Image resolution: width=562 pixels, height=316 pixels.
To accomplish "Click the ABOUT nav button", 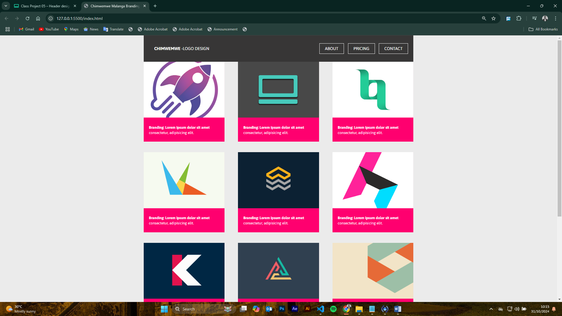I will (x=331, y=49).
